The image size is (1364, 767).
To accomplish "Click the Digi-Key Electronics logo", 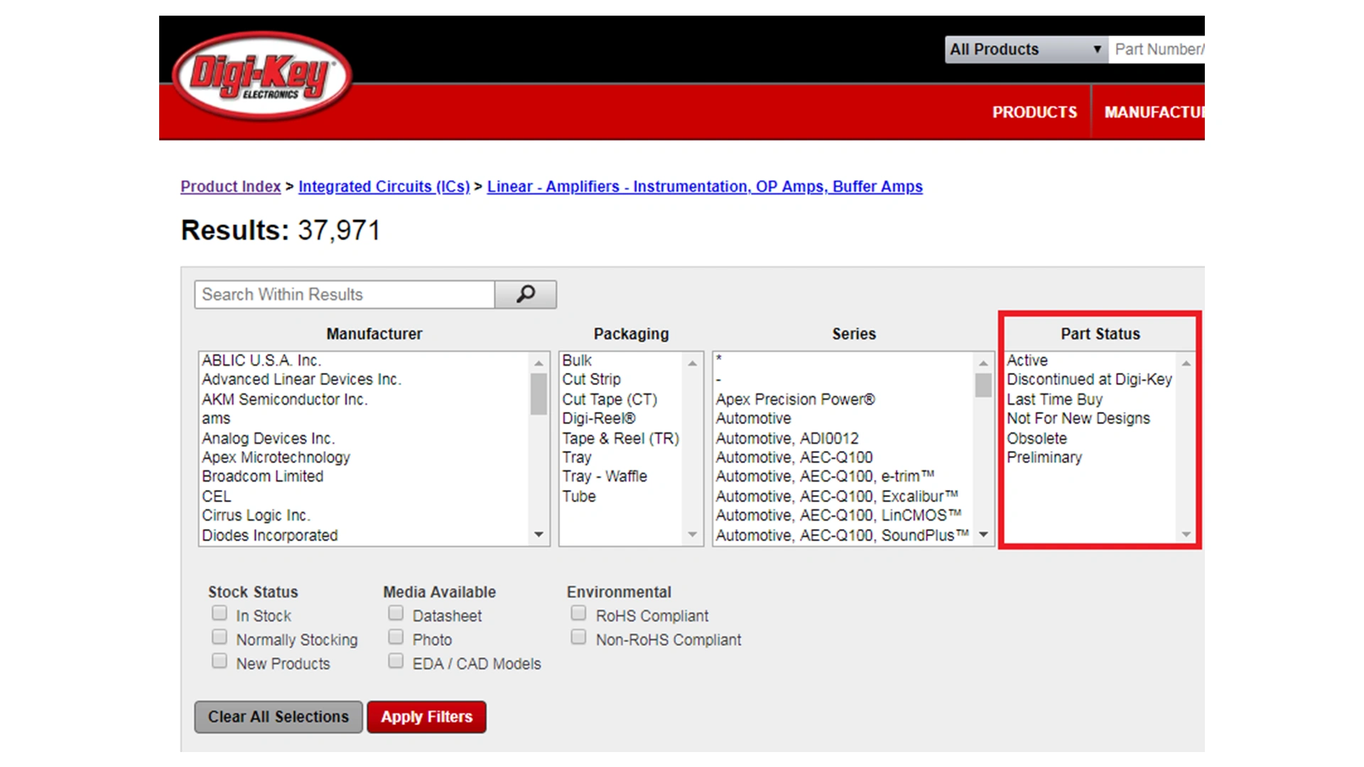I will click(261, 77).
